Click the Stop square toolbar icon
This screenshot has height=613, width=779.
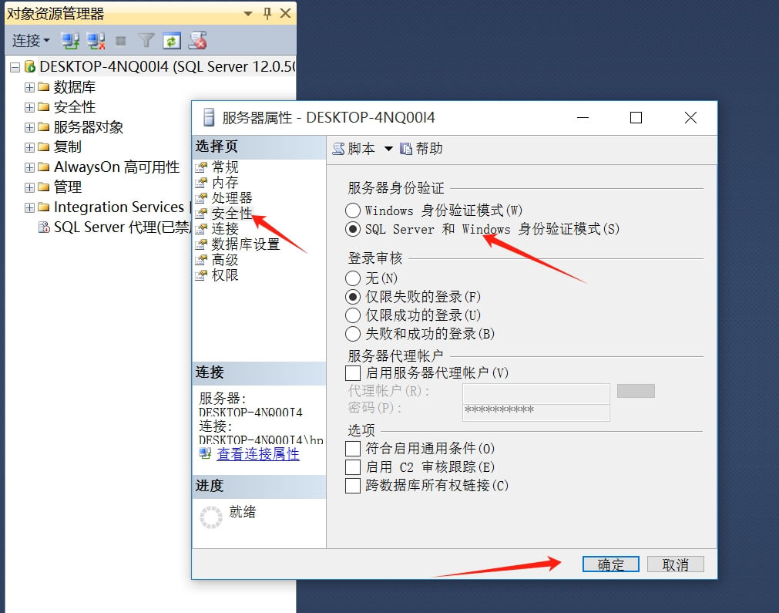121,41
